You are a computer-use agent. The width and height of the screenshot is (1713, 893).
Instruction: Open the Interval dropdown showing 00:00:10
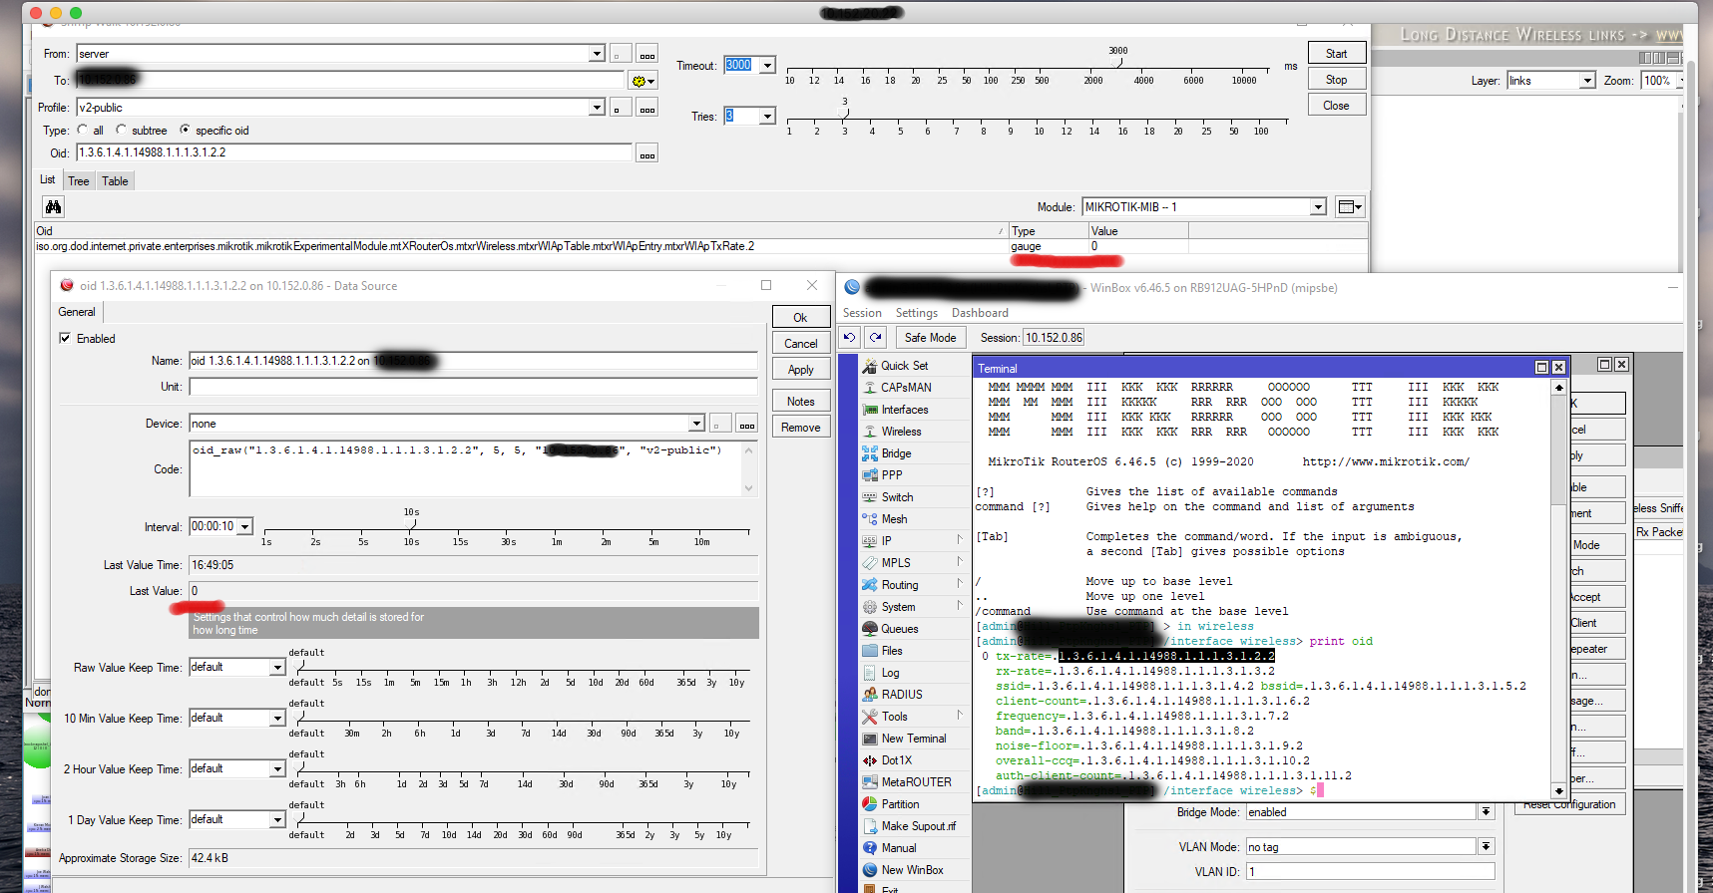[245, 526]
